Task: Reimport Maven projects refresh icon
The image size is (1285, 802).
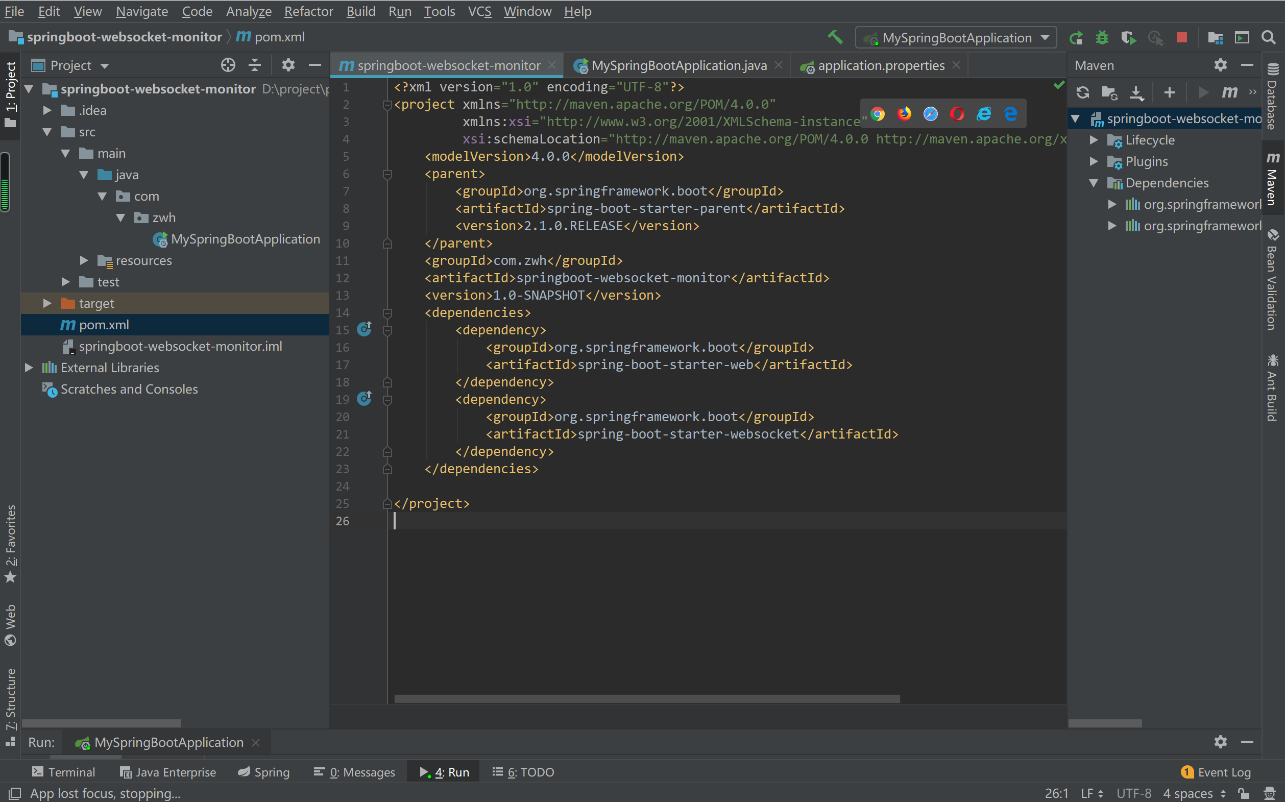Action: pyautogui.click(x=1082, y=93)
